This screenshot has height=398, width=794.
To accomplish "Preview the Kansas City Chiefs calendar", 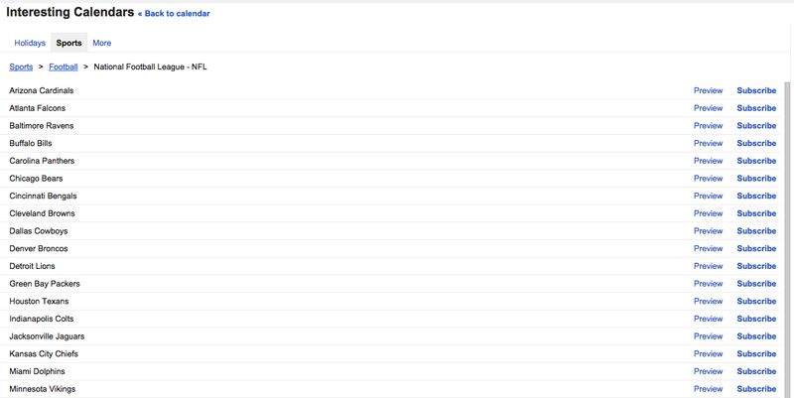I will pos(708,354).
